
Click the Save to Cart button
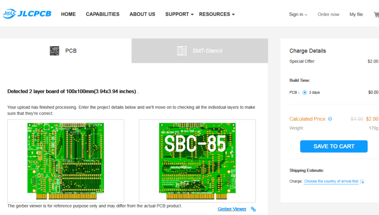click(x=334, y=146)
